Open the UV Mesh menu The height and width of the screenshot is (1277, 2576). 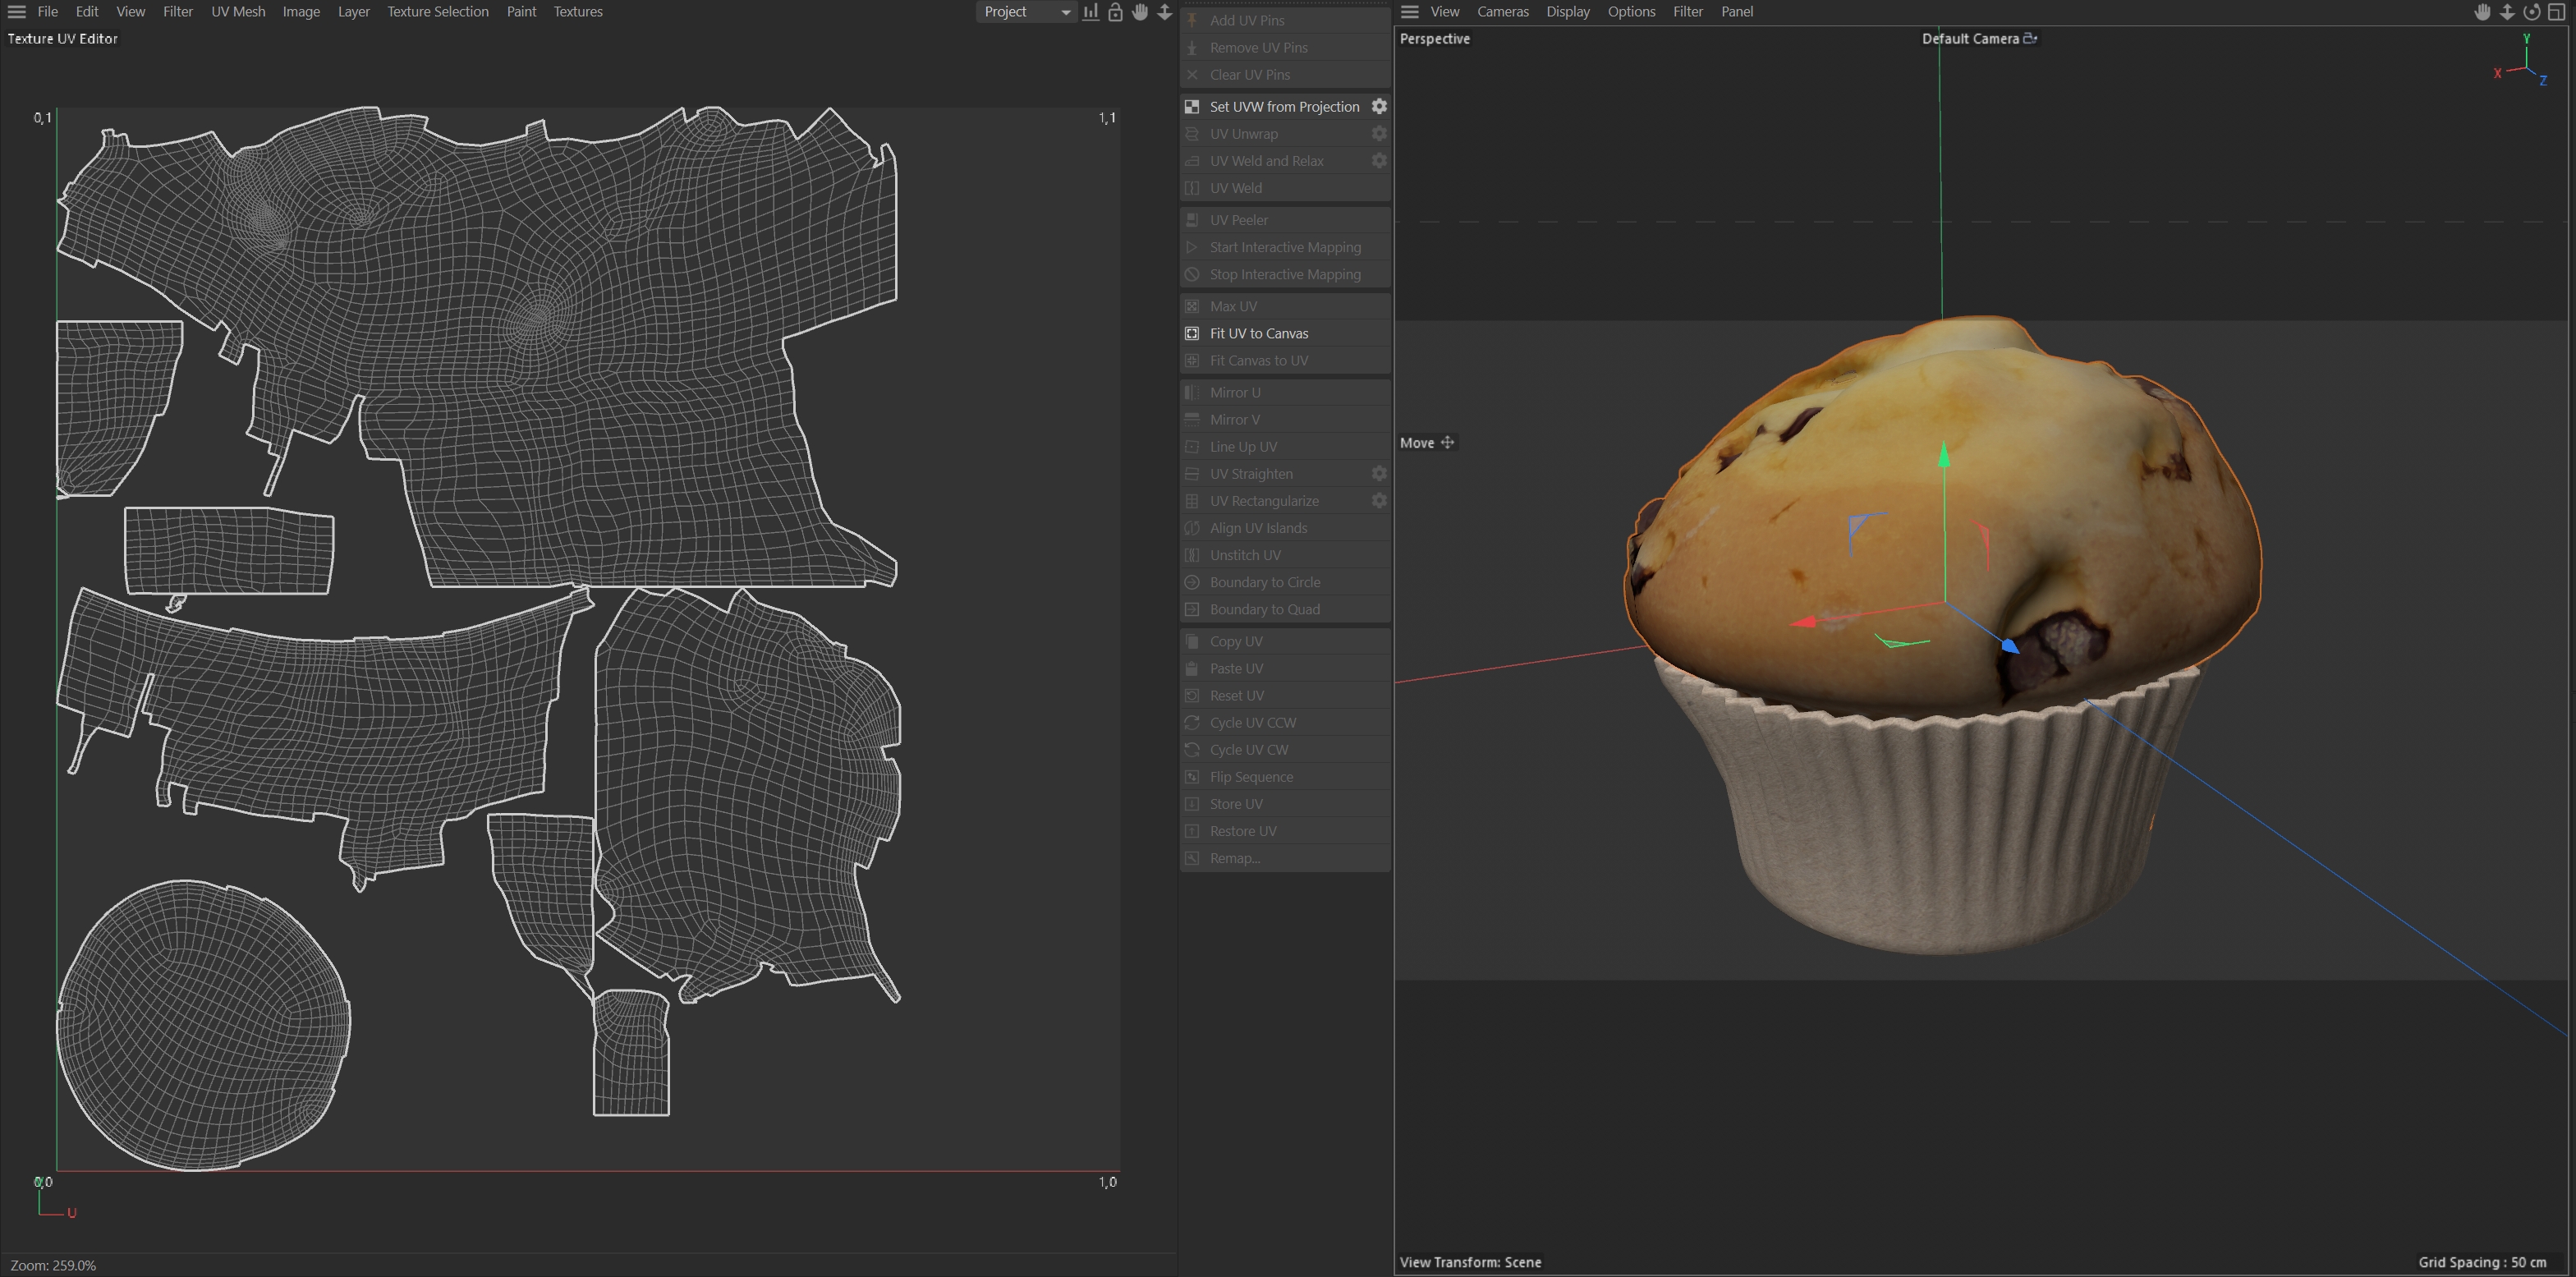pyautogui.click(x=238, y=12)
